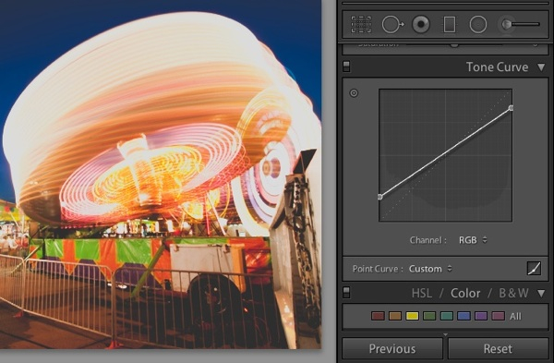Open the Channel RGB dropdown

click(473, 240)
